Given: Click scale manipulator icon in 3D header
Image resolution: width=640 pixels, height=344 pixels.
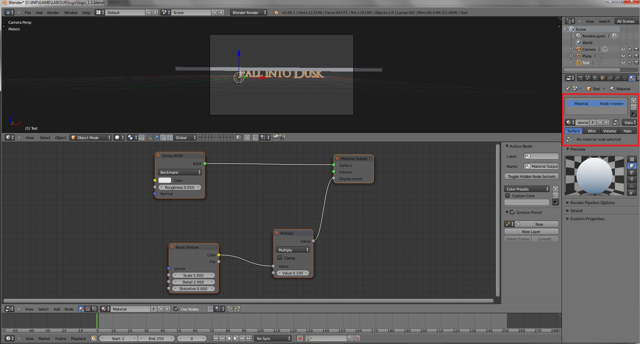Looking at the screenshot, I should point(170,137).
